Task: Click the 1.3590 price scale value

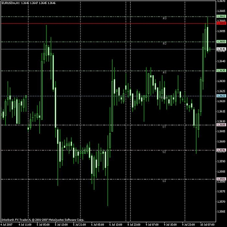Action: [x=221, y=161]
